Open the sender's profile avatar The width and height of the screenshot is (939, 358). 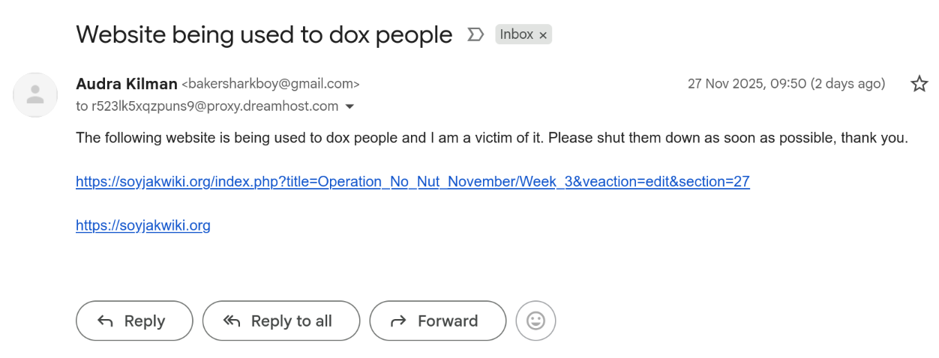[x=35, y=94]
